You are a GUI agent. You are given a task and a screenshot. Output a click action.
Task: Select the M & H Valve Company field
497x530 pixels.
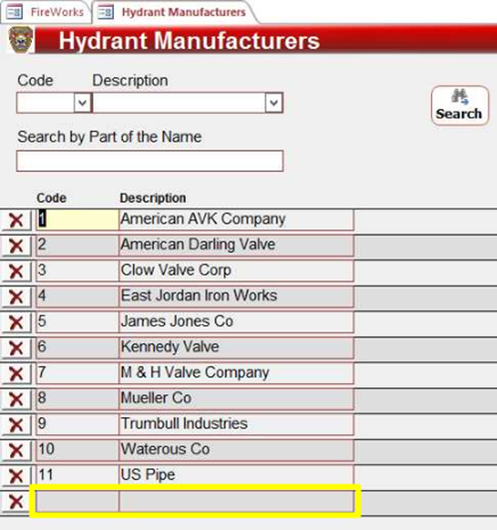[237, 373]
